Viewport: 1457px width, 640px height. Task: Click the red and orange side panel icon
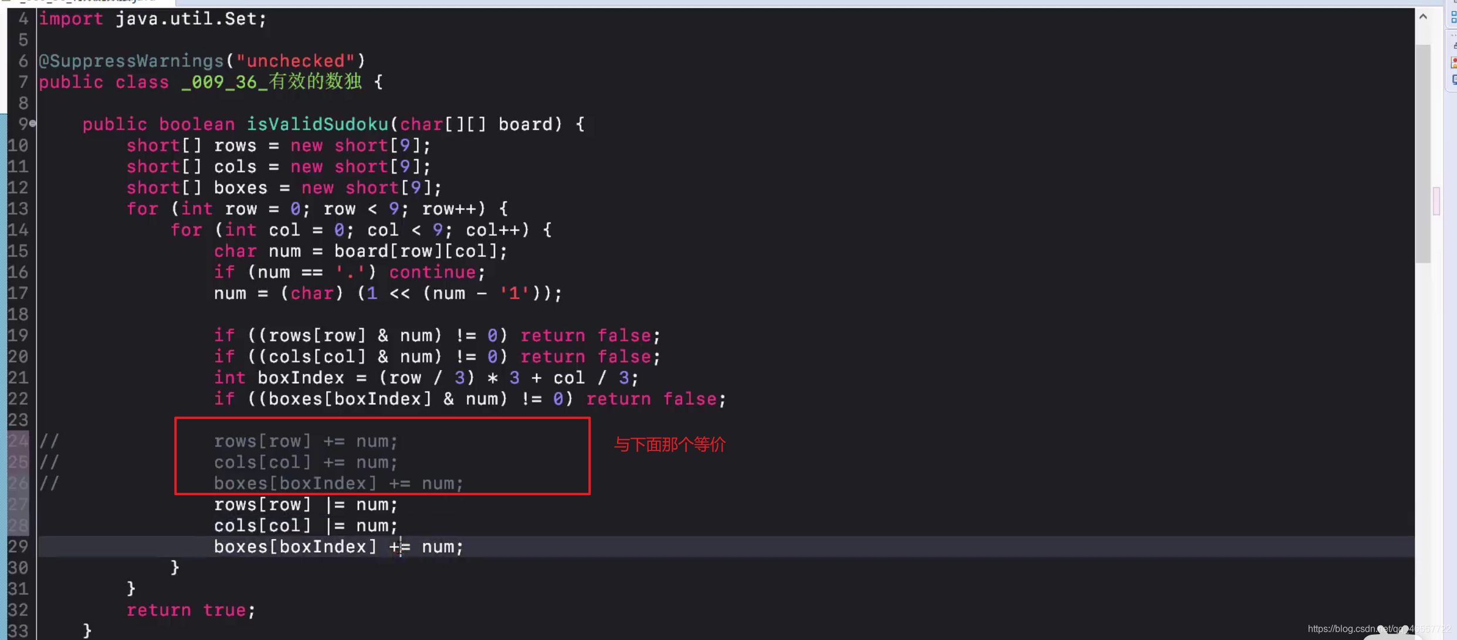[x=1453, y=62]
